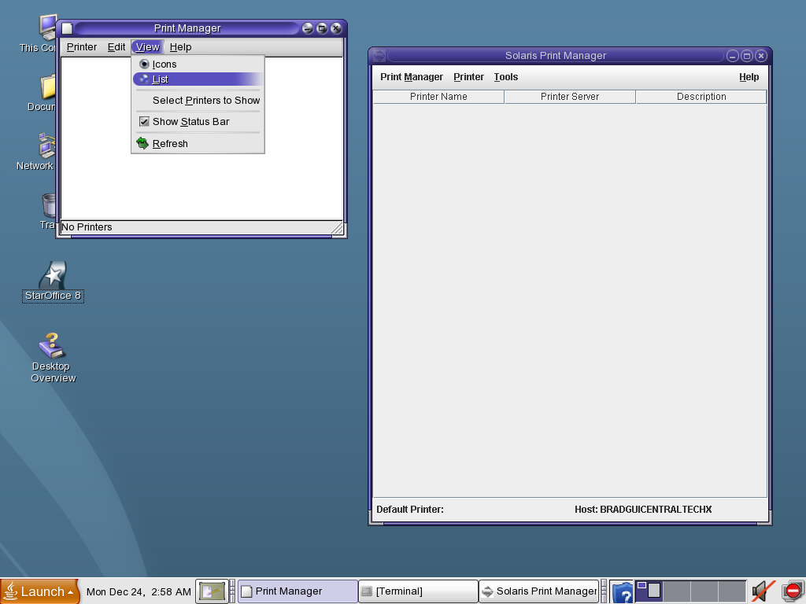This screenshot has height=604, width=806.
Task: Click Select Printers to Show
Action: coord(198,100)
